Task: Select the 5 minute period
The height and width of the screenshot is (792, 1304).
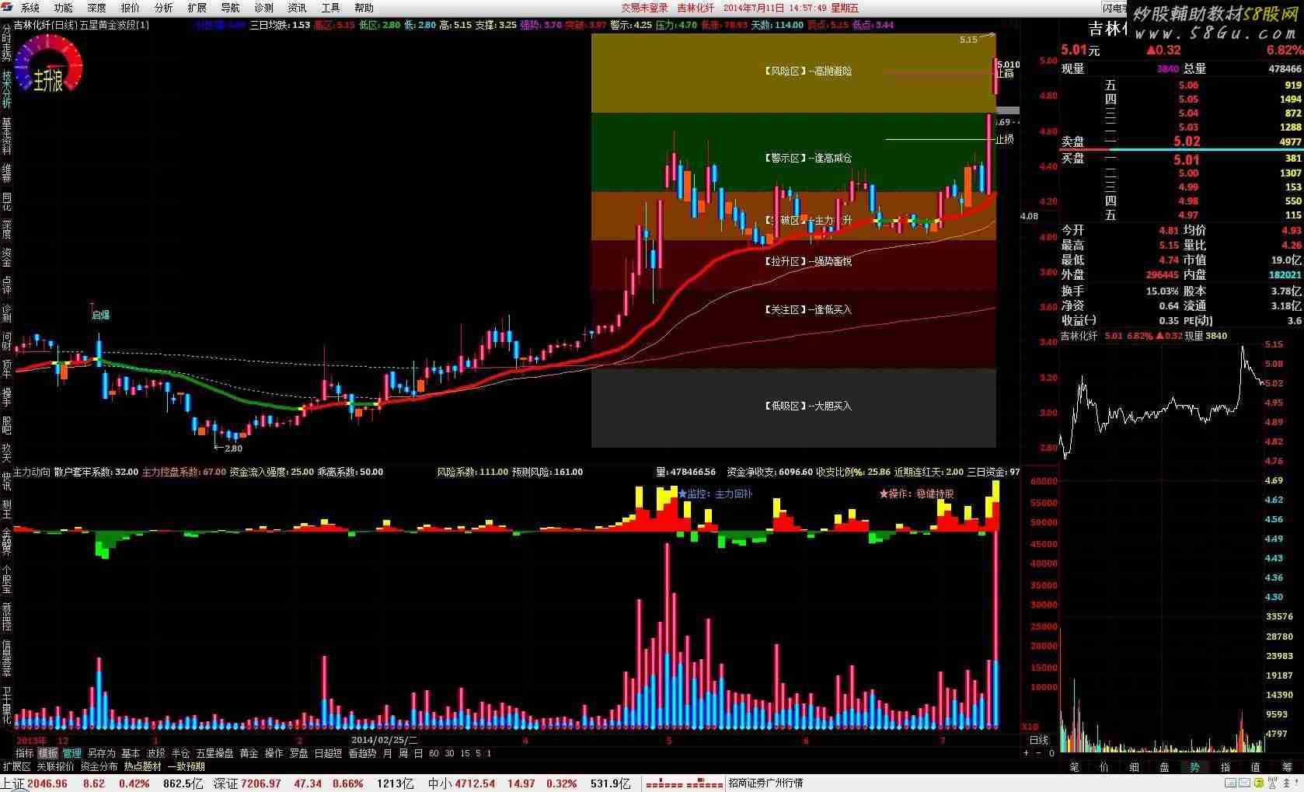Action: pyautogui.click(x=478, y=753)
